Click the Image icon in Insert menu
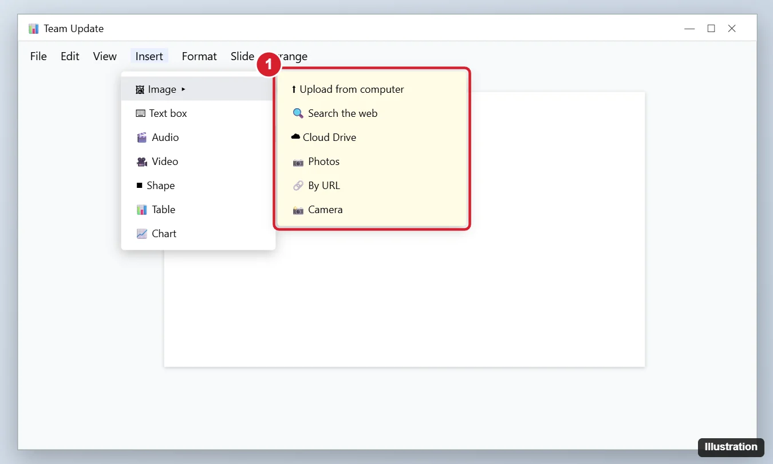Viewport: 773px width, 464px height. (x=140, y=89)
